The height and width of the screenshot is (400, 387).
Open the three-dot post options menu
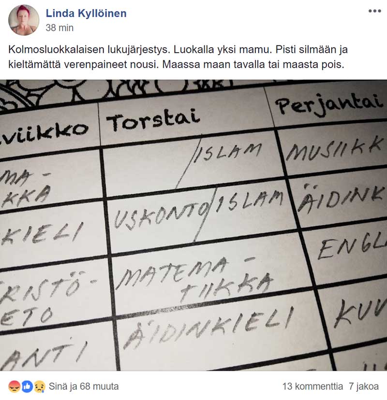point(374,11)
